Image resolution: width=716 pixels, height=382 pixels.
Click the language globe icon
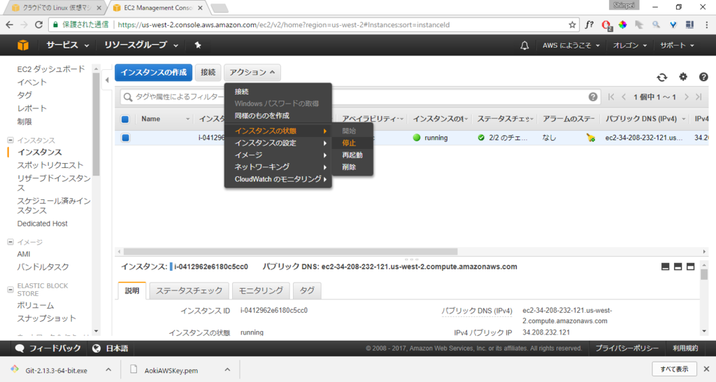coord(96,348)
